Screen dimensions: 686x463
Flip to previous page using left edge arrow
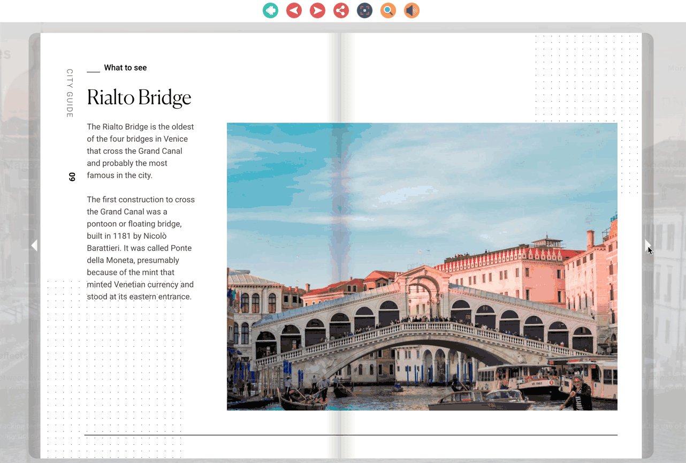coord(34,245)
